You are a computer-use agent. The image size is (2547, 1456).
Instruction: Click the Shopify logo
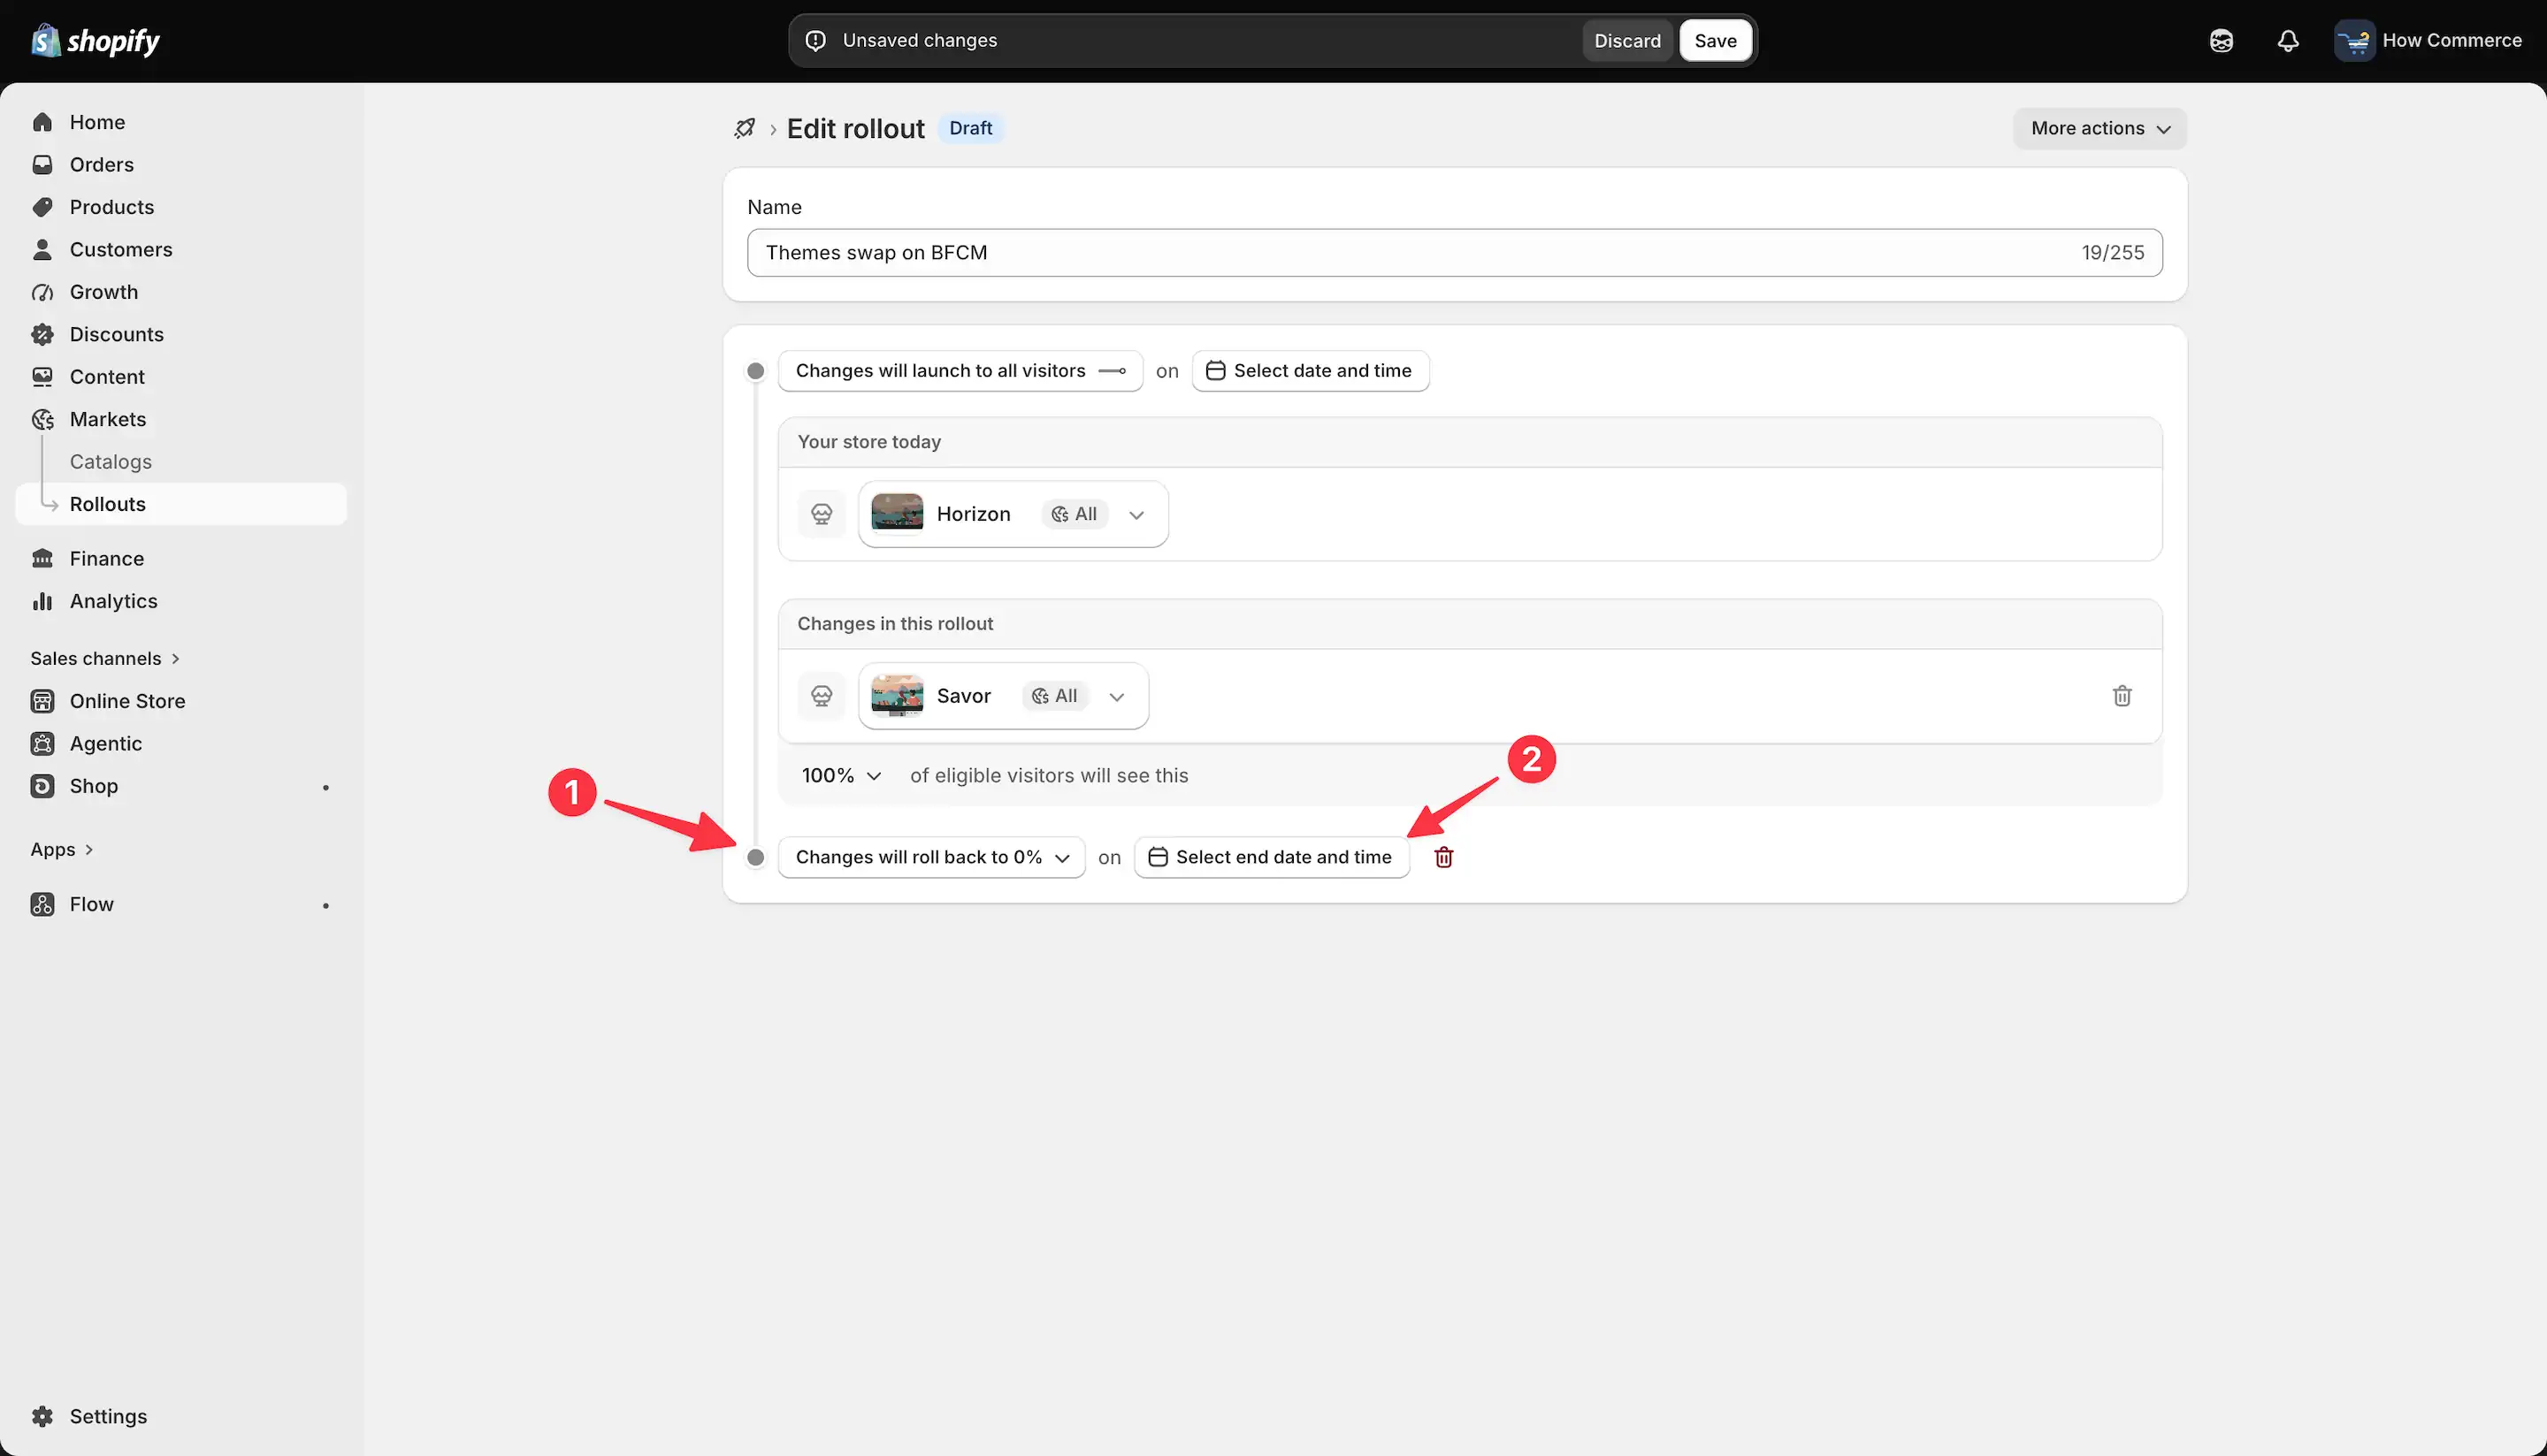click(95, 41)
